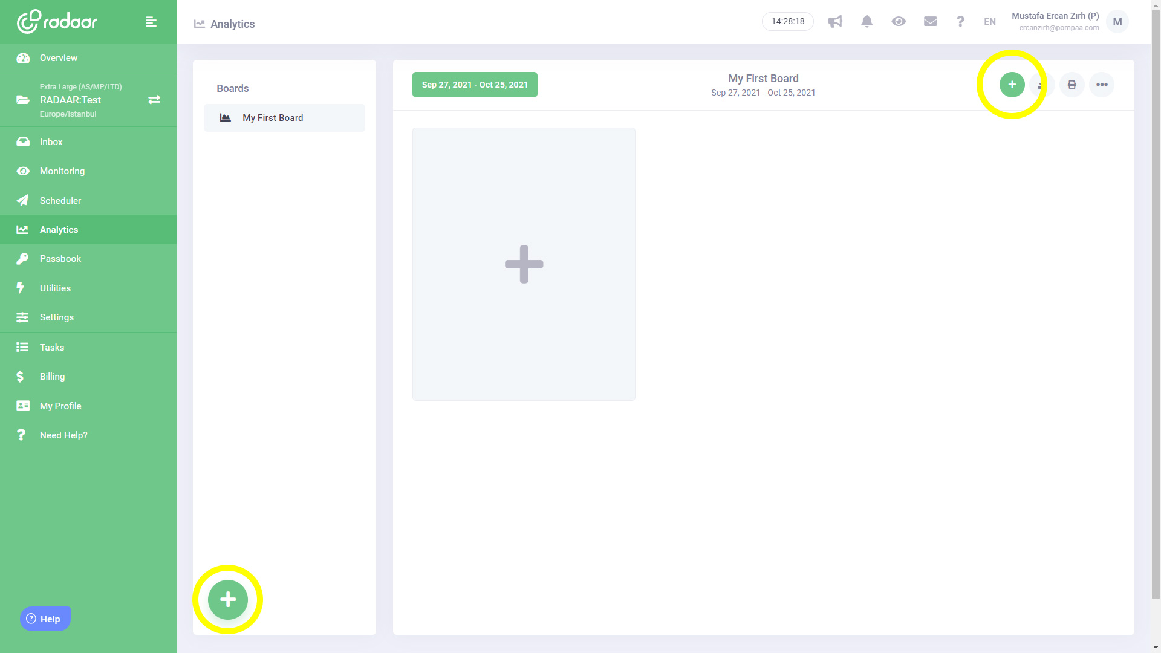The width and height of the screenshot is (1161, 653).
Task: Switch workspace using the arrows icon
Action: pos(154,100)
